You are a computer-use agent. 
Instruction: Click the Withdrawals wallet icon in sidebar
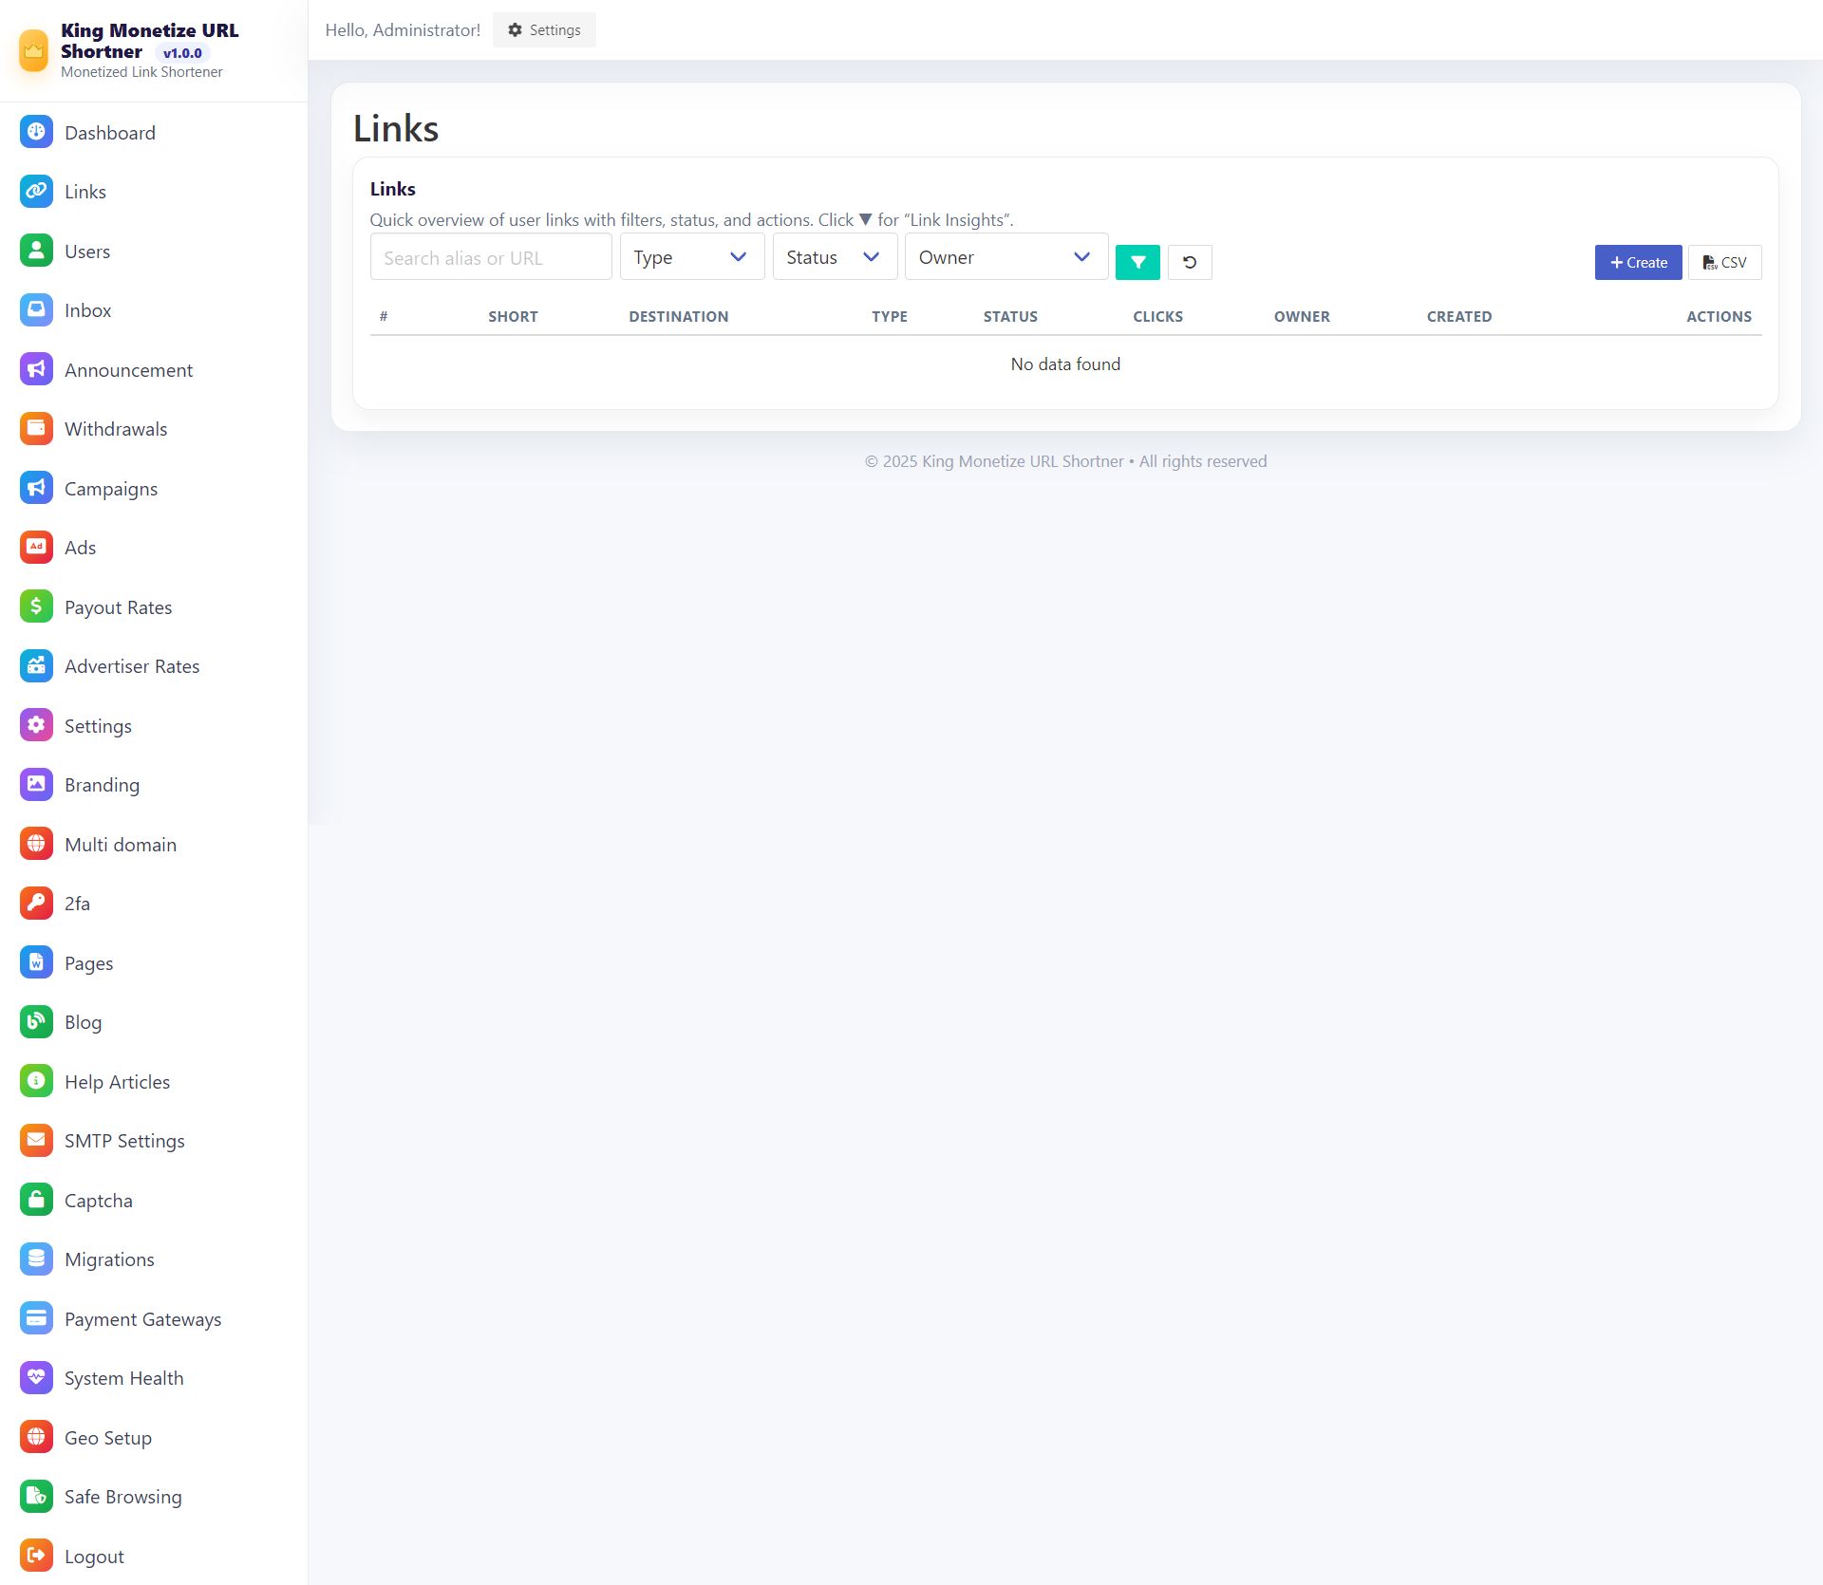(x=36, y=428)
